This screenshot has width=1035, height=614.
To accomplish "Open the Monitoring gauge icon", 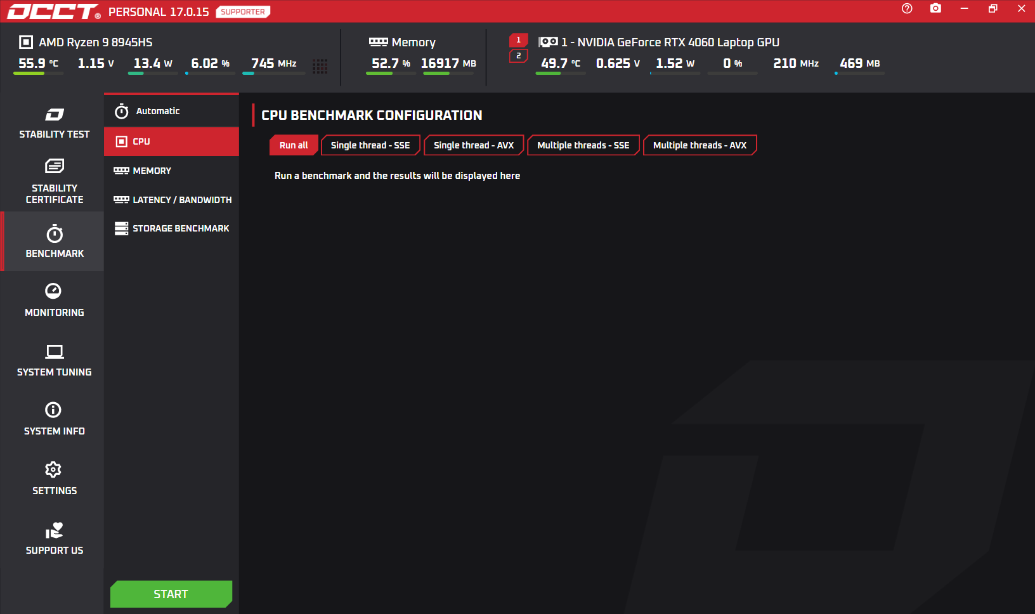I will [53, 291].
